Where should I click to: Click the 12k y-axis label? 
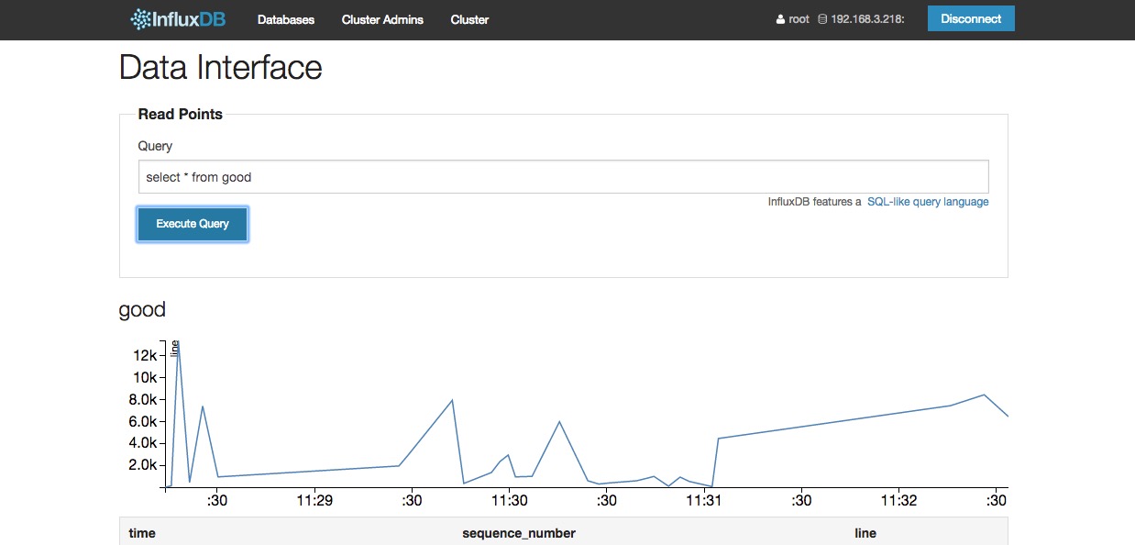click(144, 355)
